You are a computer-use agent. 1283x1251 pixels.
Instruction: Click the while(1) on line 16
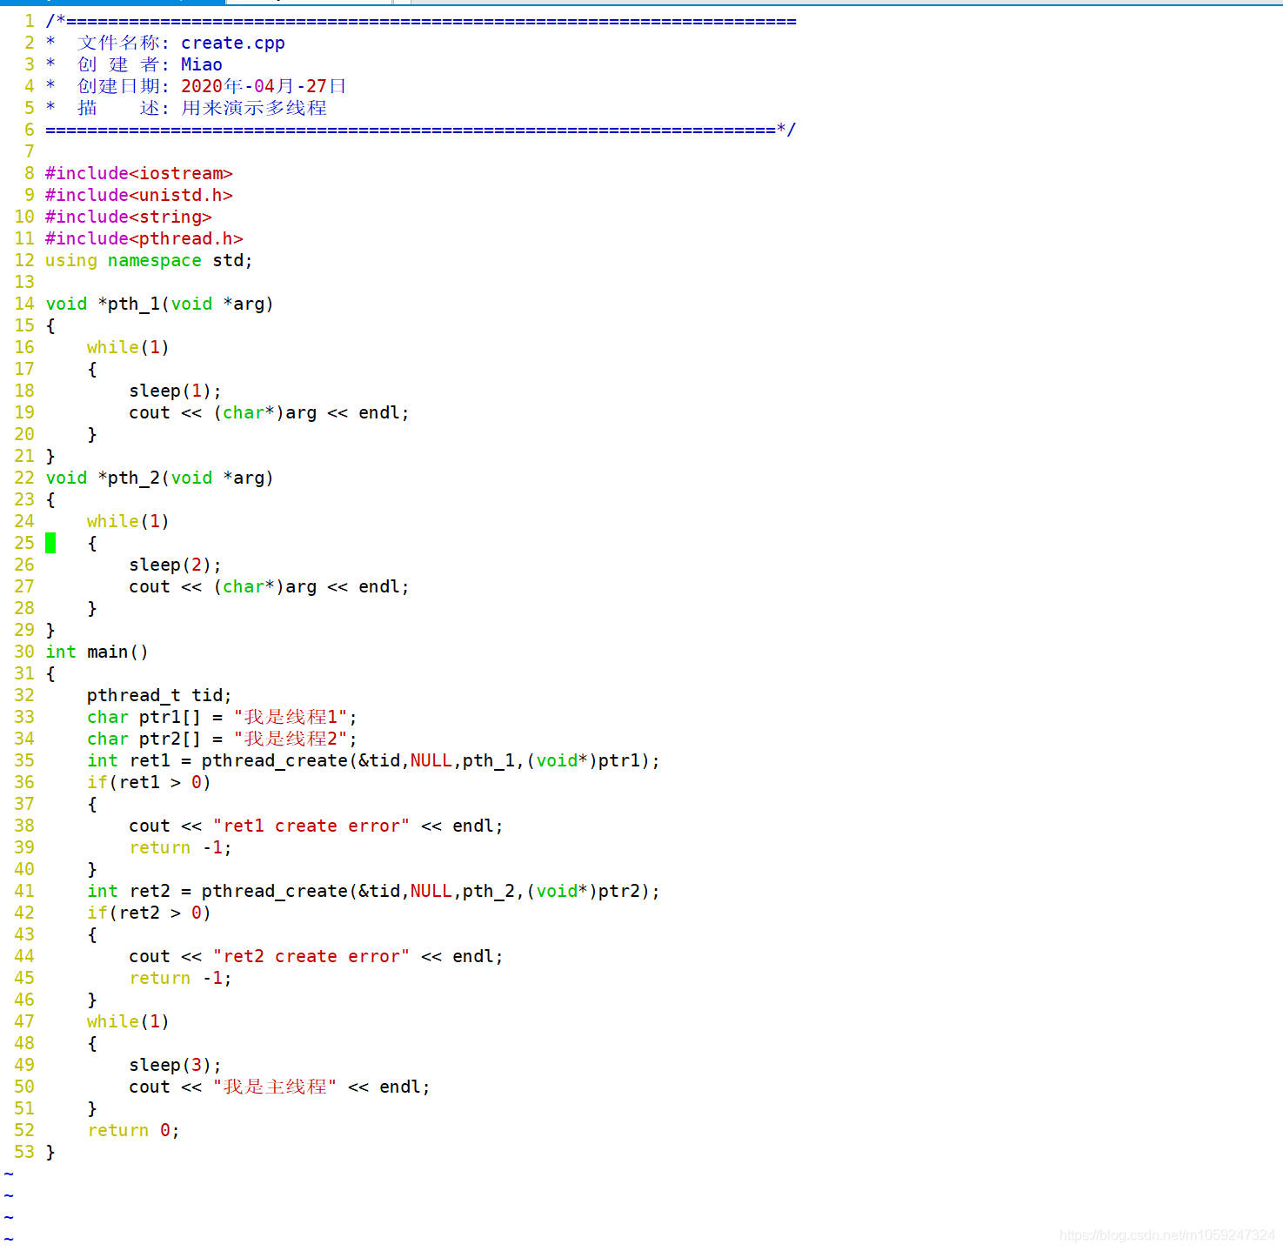pos(129,347)
